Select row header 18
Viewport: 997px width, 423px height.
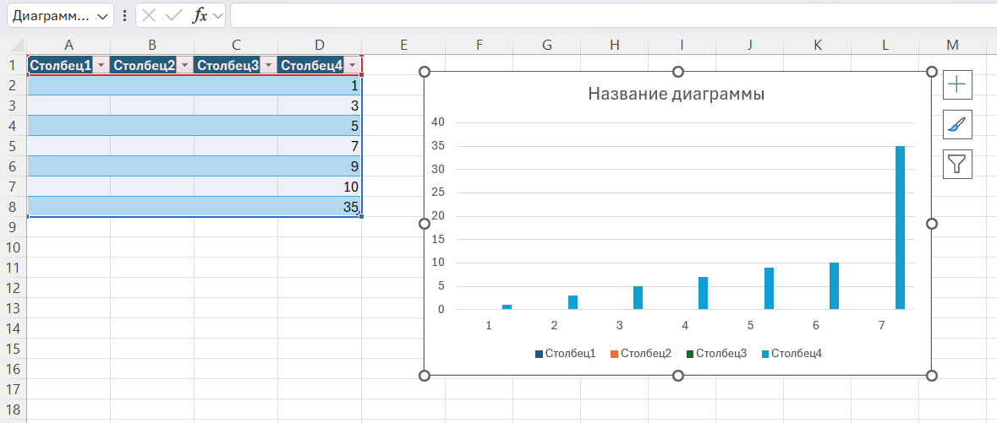[13, 409]
